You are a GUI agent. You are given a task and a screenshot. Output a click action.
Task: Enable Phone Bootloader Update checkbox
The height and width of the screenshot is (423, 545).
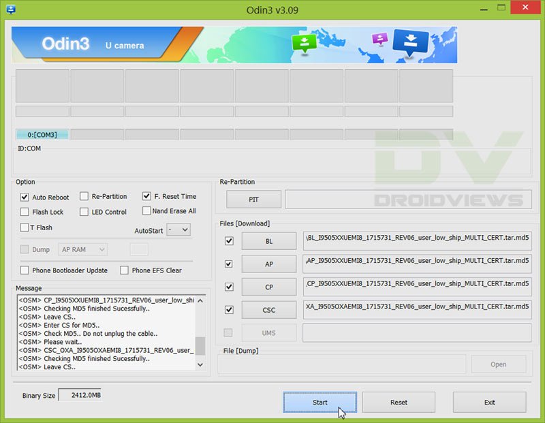25,270
